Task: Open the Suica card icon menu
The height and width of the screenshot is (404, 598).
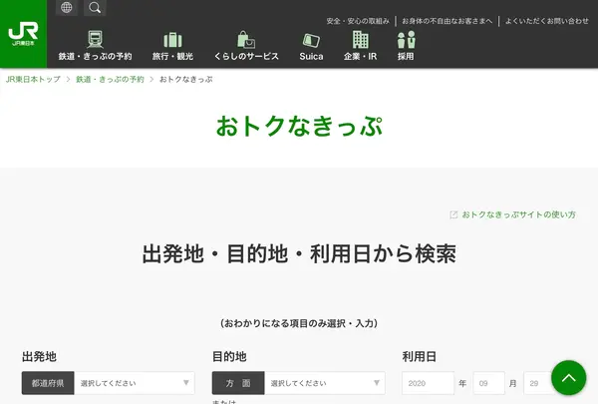Action: click(x=311, y=46)
